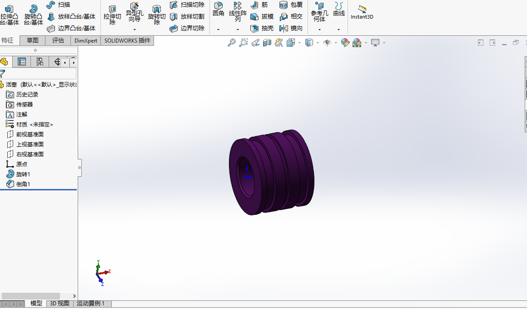The width and height of the screenshot is (527, 309).
Task: Select the 旋转凸台/基体 revolve boss tool
Action: [33, 15]
